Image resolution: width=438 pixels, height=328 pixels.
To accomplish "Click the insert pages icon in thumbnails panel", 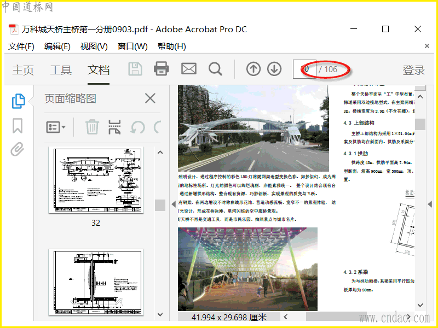I will click(x=114, y=127).
